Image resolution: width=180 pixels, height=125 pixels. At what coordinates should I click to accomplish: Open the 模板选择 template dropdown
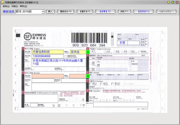tap(43, 12)
